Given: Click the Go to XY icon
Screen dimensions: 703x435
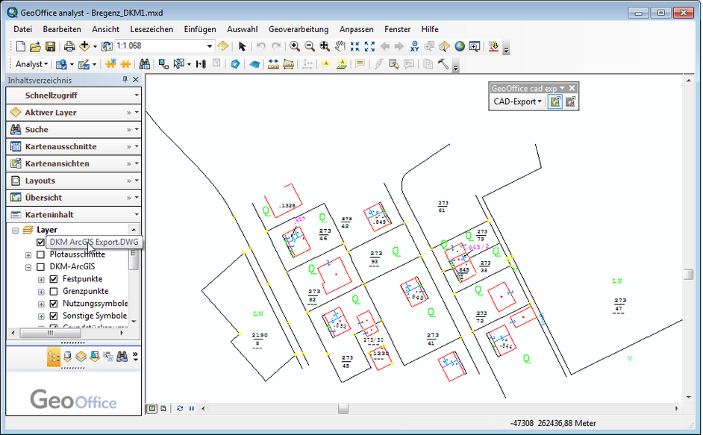Looking at the screenshot, I should click(x=415, y=46).
